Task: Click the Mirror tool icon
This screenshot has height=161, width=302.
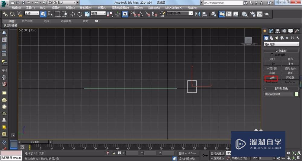Action: coord(198,14)
